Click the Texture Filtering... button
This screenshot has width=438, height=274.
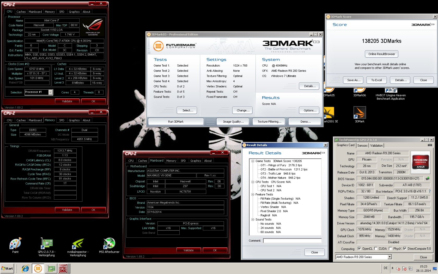(269, 122)
